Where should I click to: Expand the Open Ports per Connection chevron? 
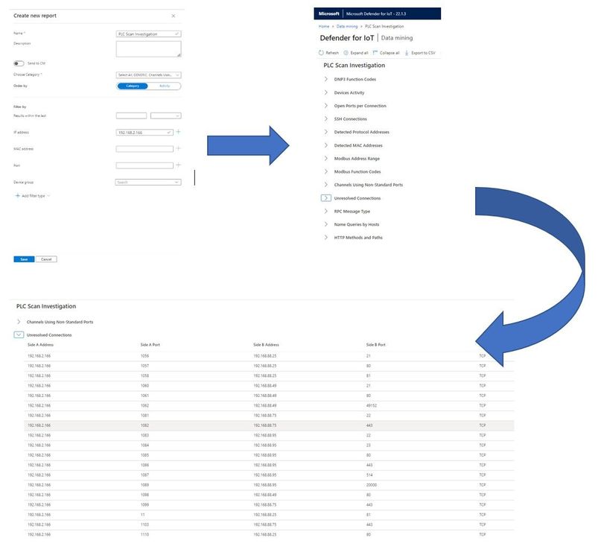325,105
